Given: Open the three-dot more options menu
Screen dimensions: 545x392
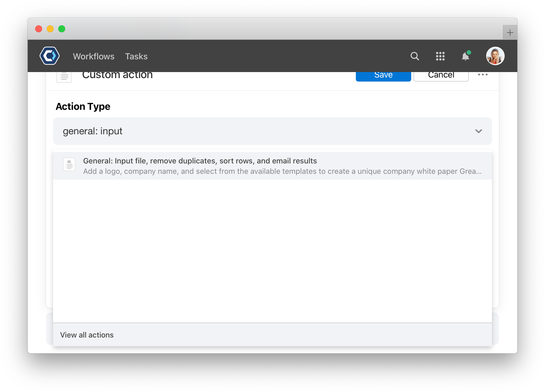Looking at the screenshot, I should tap(483, 75).
